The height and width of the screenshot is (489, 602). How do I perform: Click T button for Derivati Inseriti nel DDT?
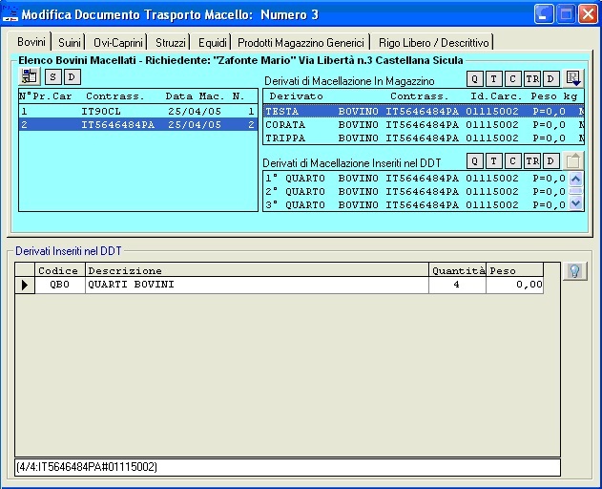pos(494,160)
